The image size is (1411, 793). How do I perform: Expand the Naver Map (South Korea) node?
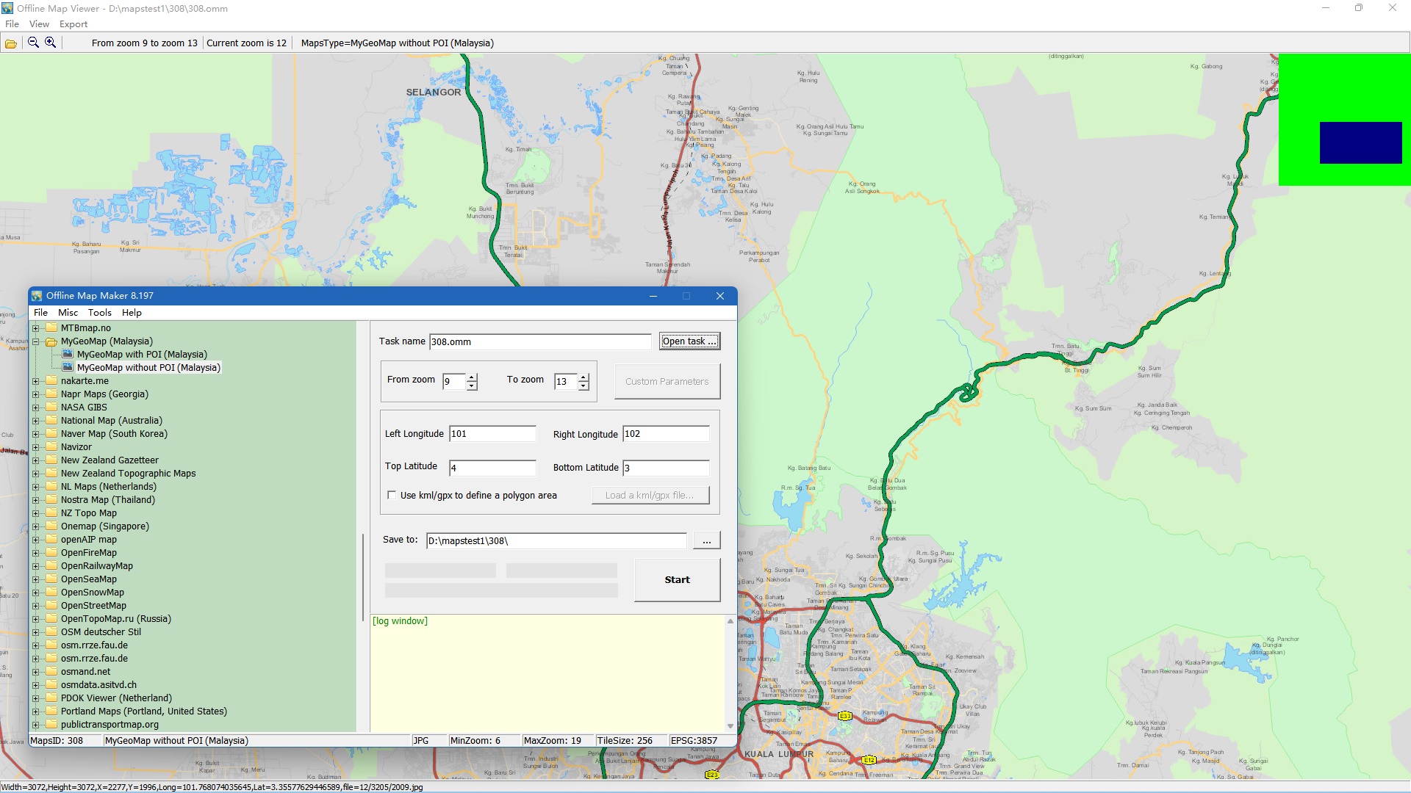[35, 434]
